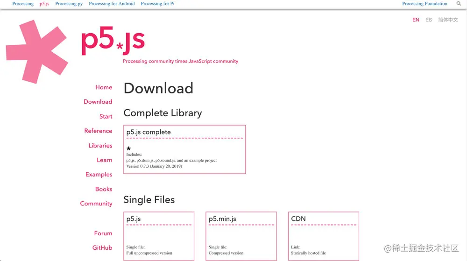
Task: Click the large 'Download' page heading
Action: (158, 88)
